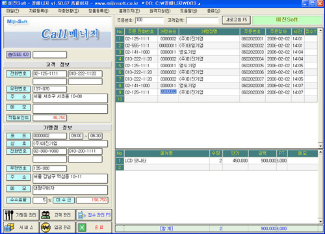Click the green X 종료 exit button
Screen dimensions: 325x234
coord(94,227)
